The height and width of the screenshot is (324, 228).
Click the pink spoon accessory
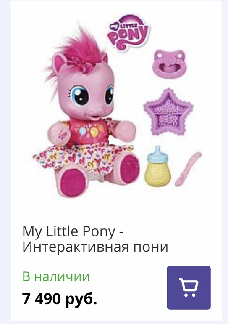coord(188,169)
